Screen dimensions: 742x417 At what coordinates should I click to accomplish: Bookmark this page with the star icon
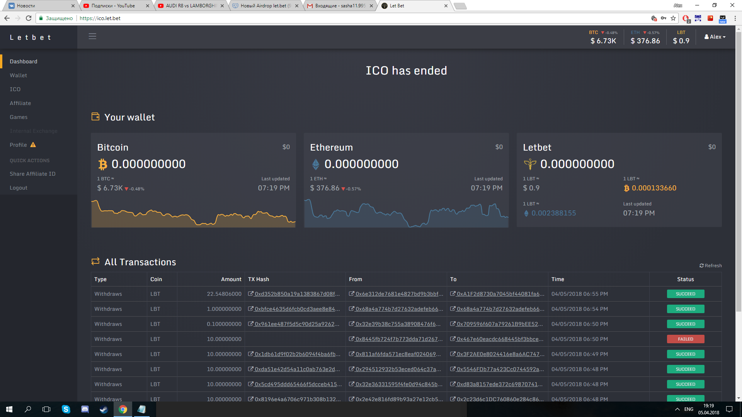(x=673, y=18)
